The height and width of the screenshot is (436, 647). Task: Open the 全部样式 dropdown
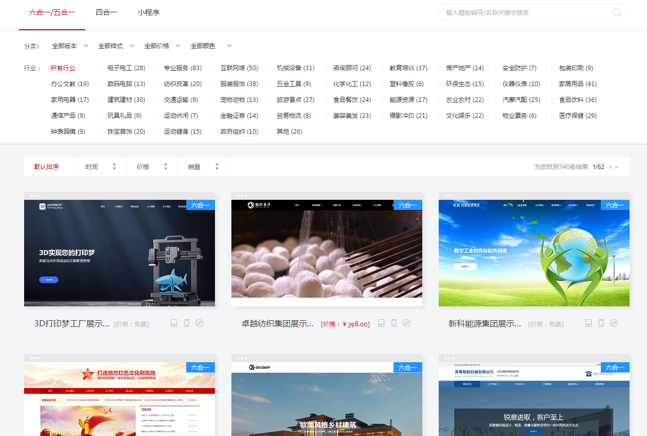coord(116,46)
